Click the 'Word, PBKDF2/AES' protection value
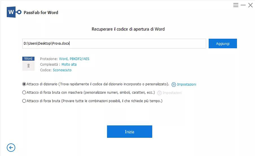255x156 pixels. (74, 59)
